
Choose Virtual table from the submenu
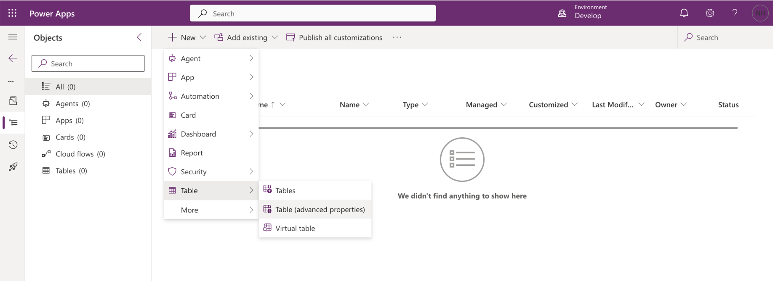[295, 228]
